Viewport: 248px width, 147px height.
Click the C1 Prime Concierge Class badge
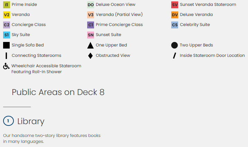tap(91, 25)
